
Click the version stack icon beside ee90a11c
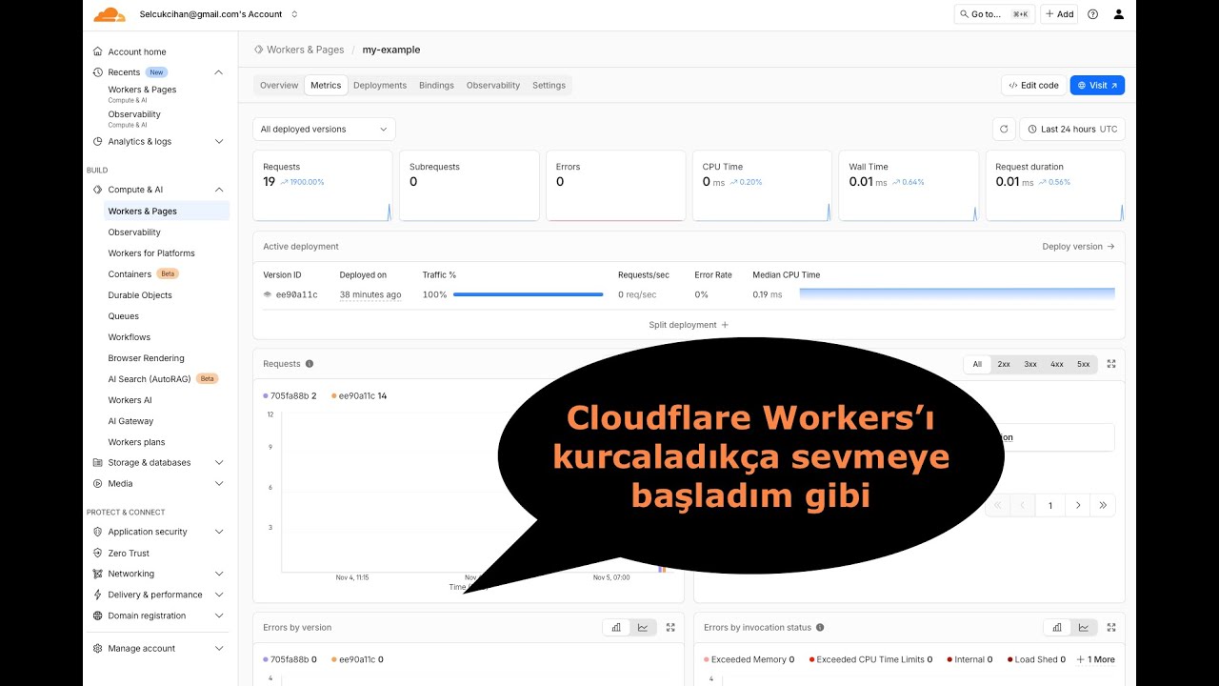(268, 294)
